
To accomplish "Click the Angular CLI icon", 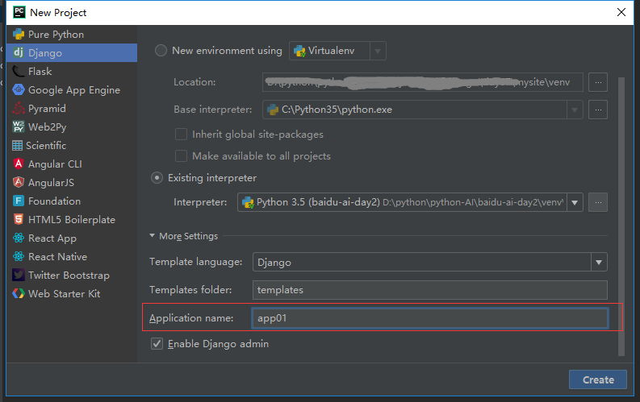I will pyautogui.click(x=19, y=164).
